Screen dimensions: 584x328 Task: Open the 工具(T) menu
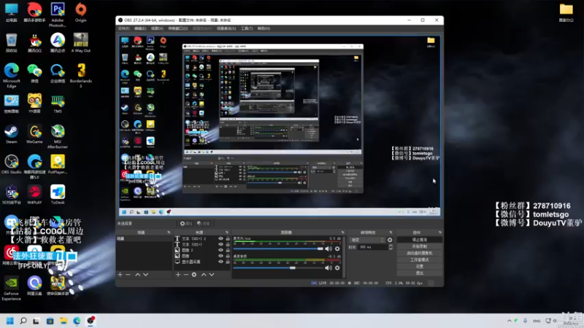(x=247, y=28)
